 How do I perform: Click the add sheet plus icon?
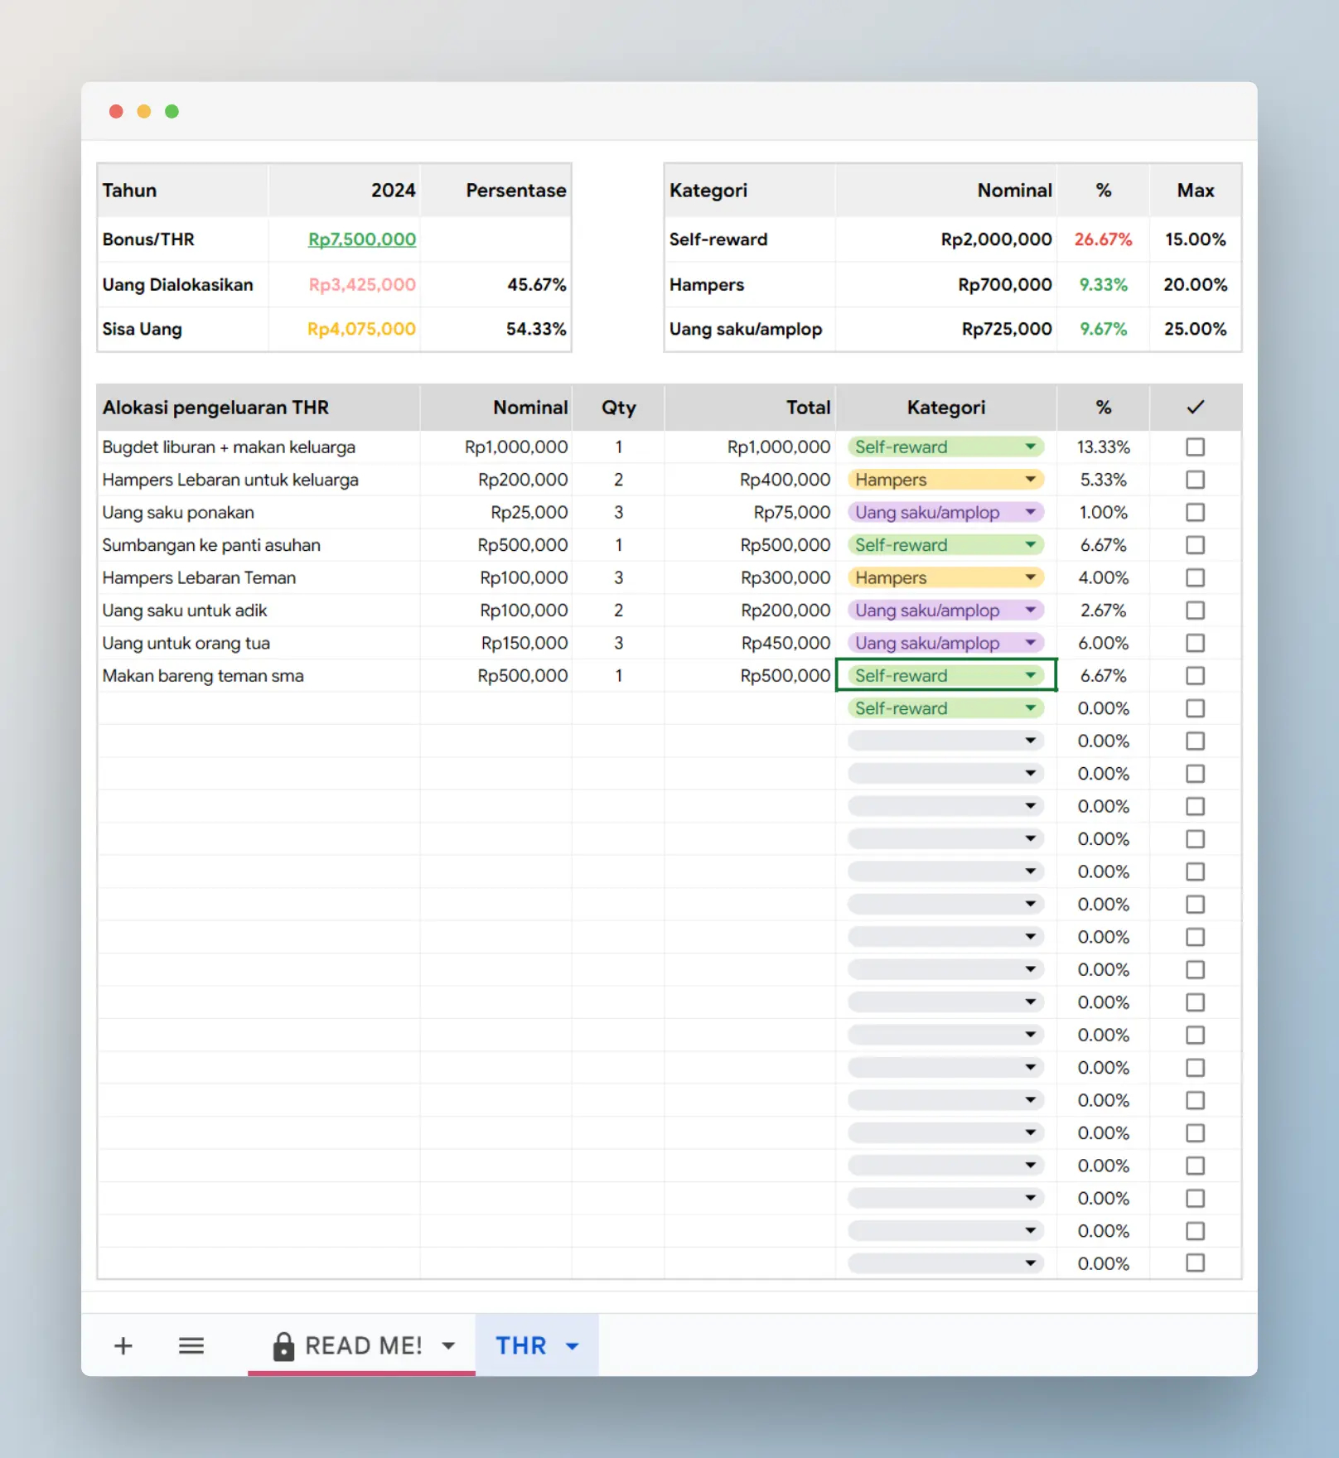point(123,1346)
